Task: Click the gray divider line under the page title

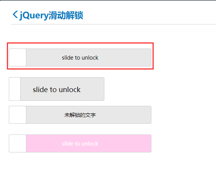Action: 114,24
